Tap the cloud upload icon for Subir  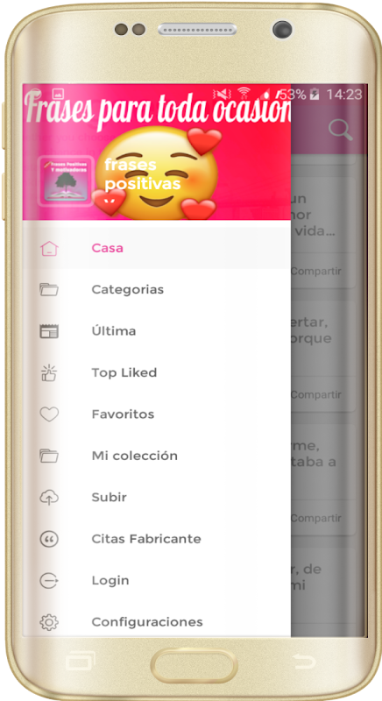49,497
